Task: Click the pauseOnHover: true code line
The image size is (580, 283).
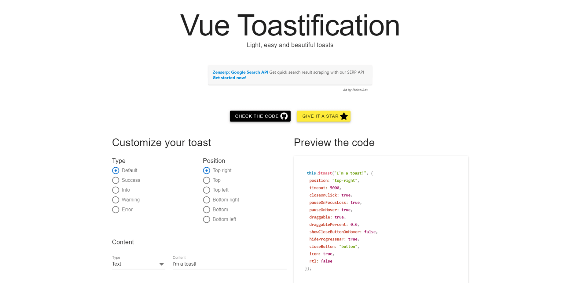Action: tap(331, 210)
